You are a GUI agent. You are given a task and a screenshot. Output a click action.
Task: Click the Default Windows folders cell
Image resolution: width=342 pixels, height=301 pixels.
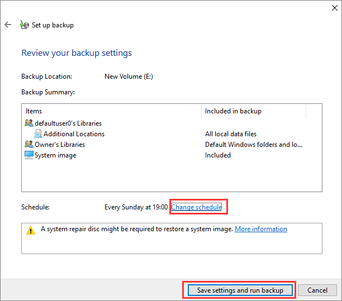tap(253, 145)
